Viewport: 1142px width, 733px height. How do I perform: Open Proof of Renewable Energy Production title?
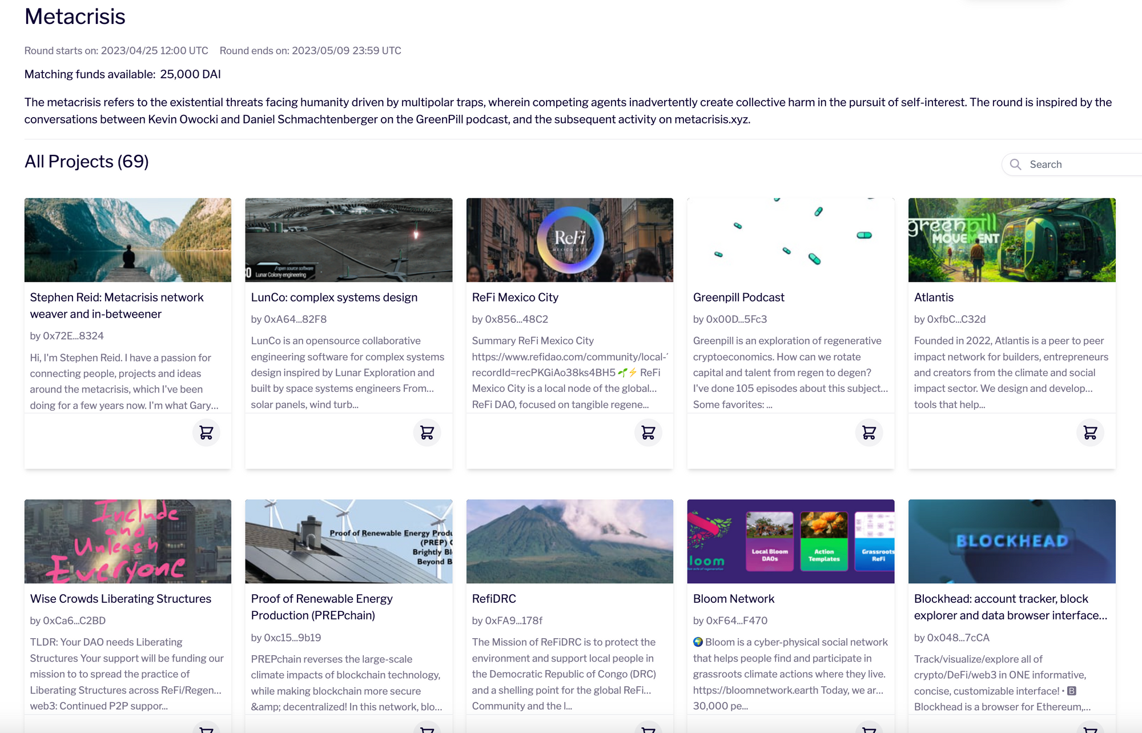(321, 607)
